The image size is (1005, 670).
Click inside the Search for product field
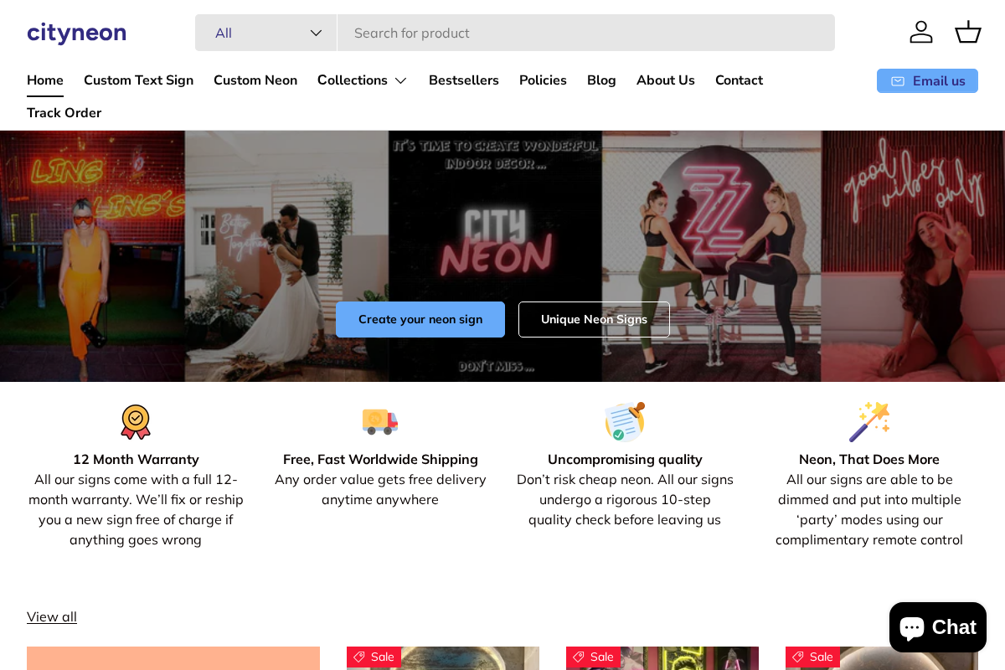(586, 33)
